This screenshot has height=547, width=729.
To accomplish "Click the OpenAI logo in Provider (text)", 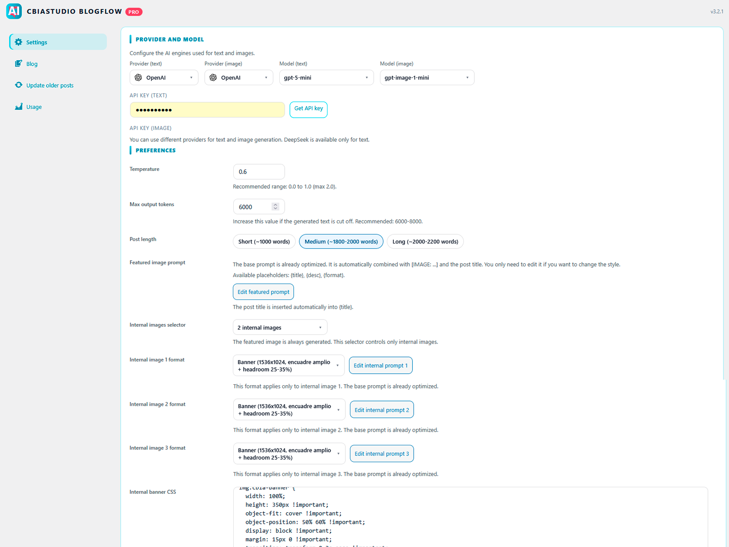I will click(x=139, y=77).
